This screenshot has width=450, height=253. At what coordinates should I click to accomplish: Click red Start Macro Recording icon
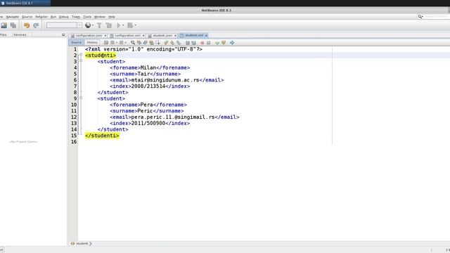202,43
